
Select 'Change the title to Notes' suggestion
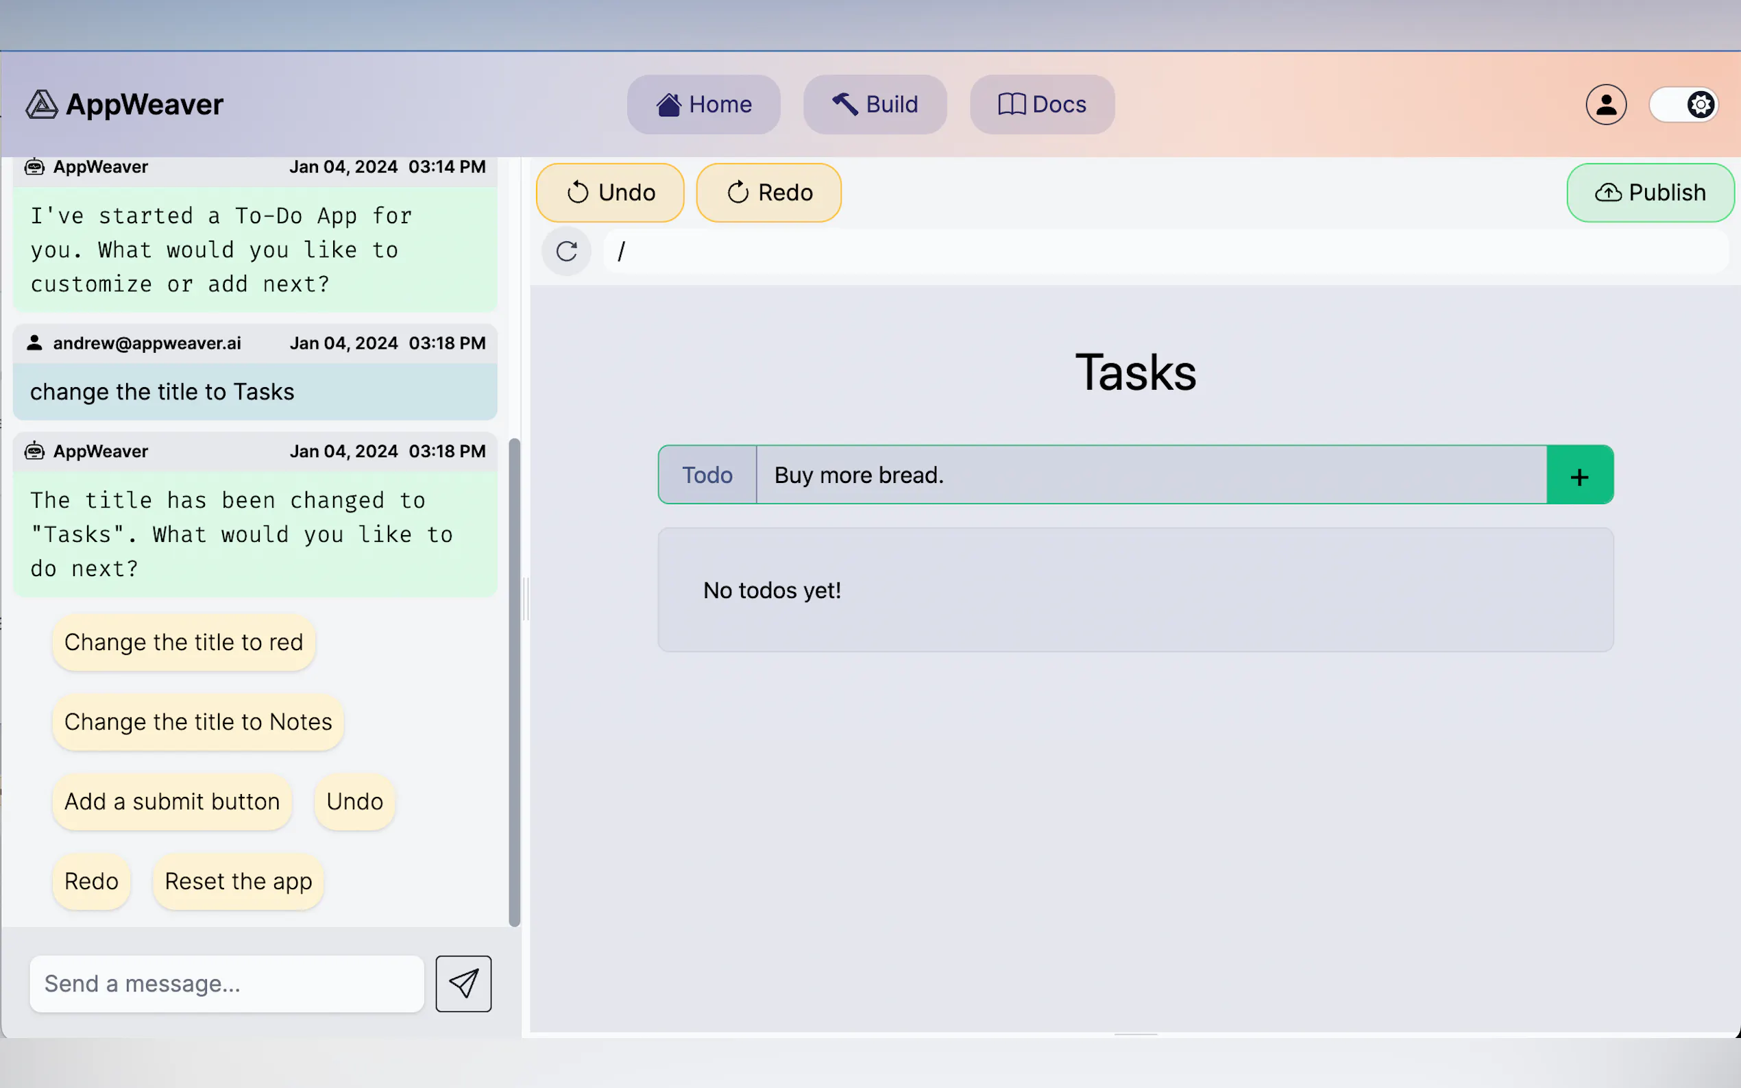pos(198,721)
